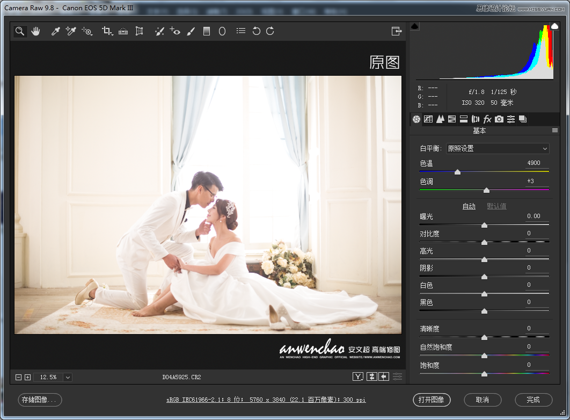Select the Adjustment Brush tool
The height and width of the screenshot is (420, 570).
191,31
